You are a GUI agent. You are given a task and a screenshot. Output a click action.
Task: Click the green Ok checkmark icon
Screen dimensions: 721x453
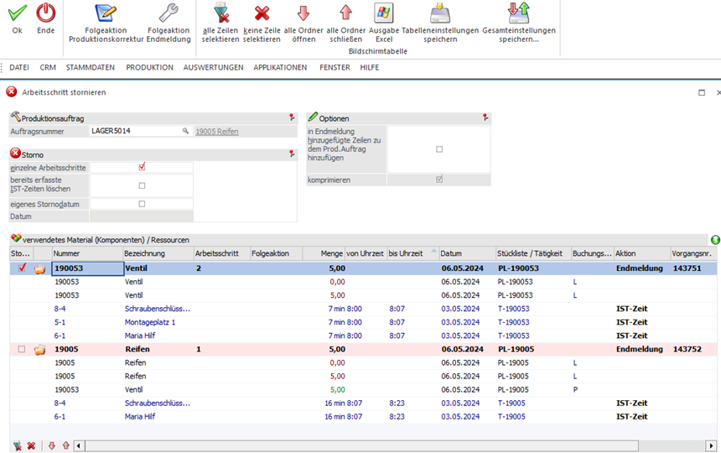click(17, 13)
